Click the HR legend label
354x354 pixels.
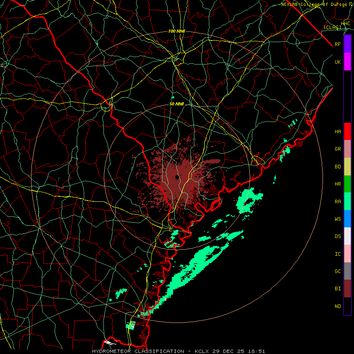[x=338, y=184]
